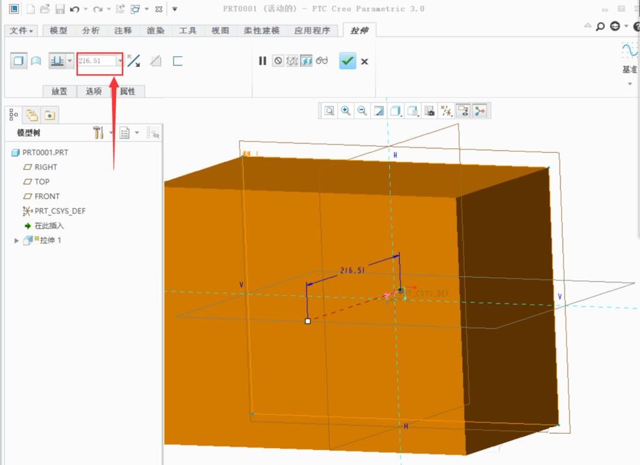
Task: Click the Zoom In magnifier icon
Action: click(346, 111)
